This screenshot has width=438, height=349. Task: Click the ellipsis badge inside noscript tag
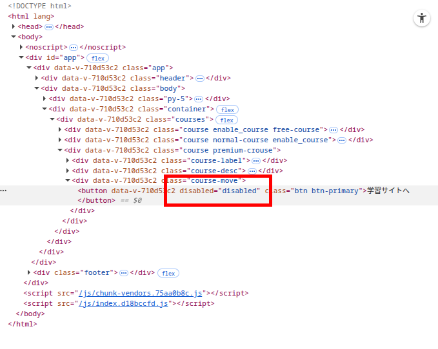coord(73,48)
